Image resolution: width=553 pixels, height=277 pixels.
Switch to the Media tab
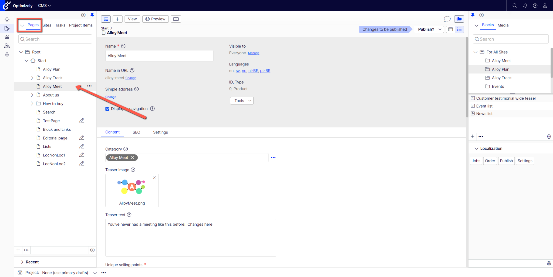[503, 25]
